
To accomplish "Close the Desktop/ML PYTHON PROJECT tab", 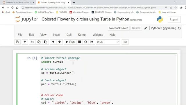I will click(34, 3).
